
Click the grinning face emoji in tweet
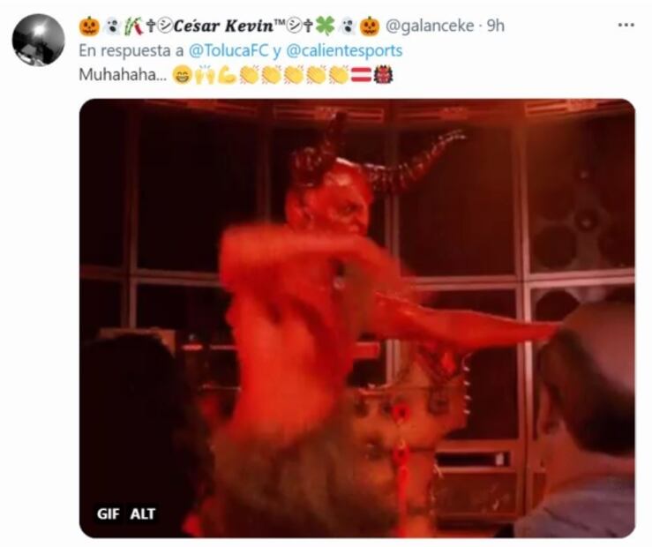coord(181,75)
